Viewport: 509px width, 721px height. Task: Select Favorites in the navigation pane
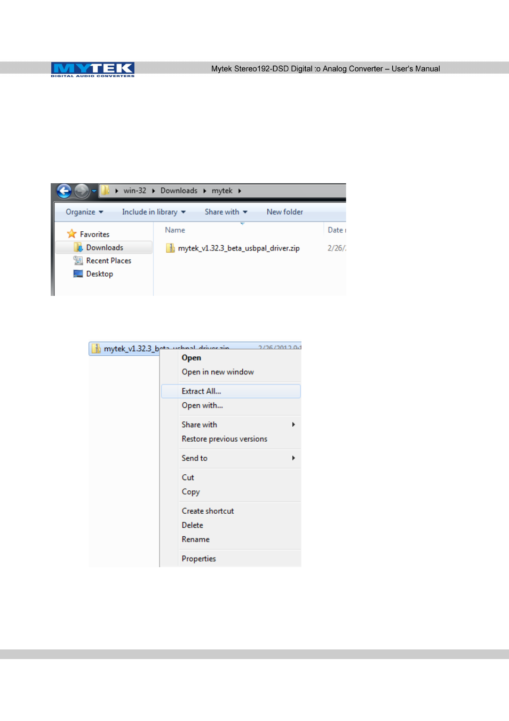coord(94,234)
